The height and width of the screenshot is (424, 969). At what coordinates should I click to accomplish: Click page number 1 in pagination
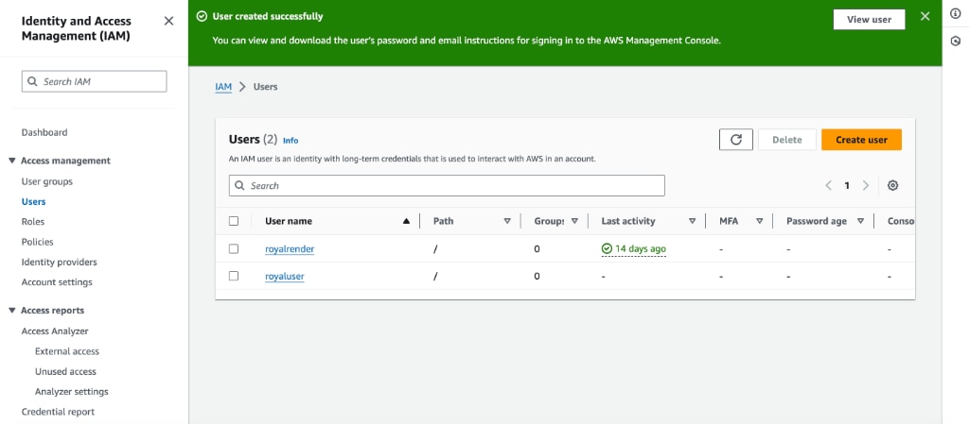click(847, 185)
